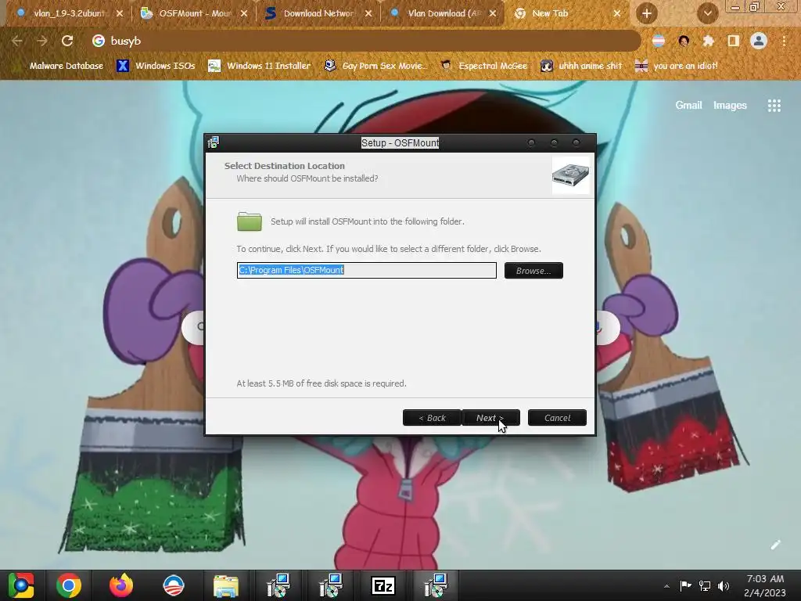Close the Download Network tab

(x=368, y=14)
